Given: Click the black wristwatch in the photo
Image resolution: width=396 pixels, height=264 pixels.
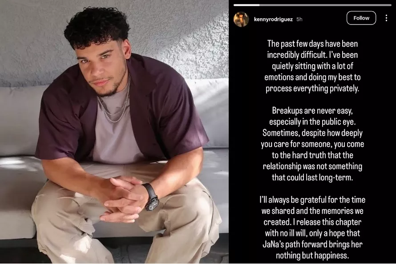Looking at the screenshot, I should pyautogui.click(x=152, y=197).
